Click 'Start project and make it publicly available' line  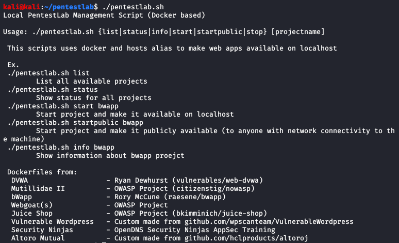tap(215, 131)
